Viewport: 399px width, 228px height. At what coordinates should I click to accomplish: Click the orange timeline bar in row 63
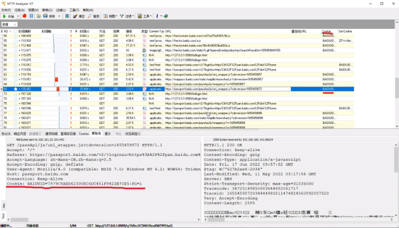tap(56, 79)
